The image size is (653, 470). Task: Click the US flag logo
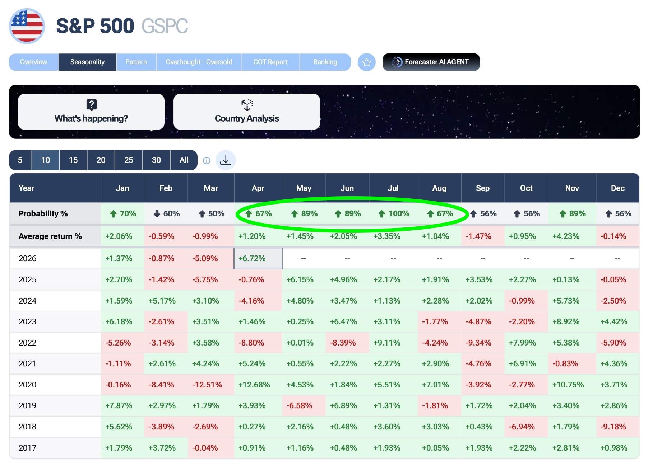pyautogui.click(x=27, y=26)
